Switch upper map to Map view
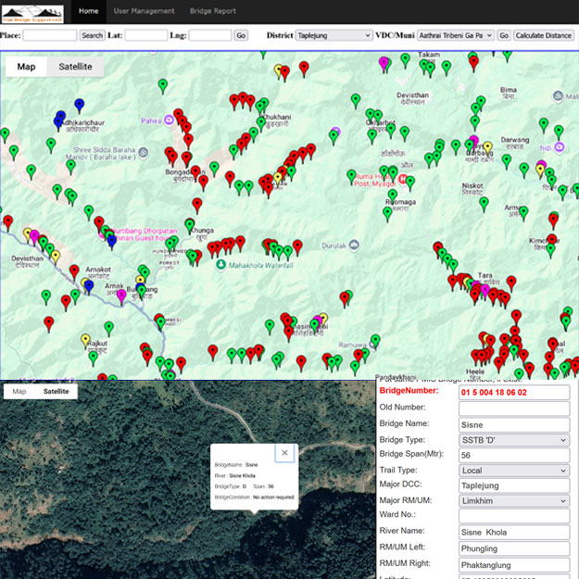 [26, 67]
